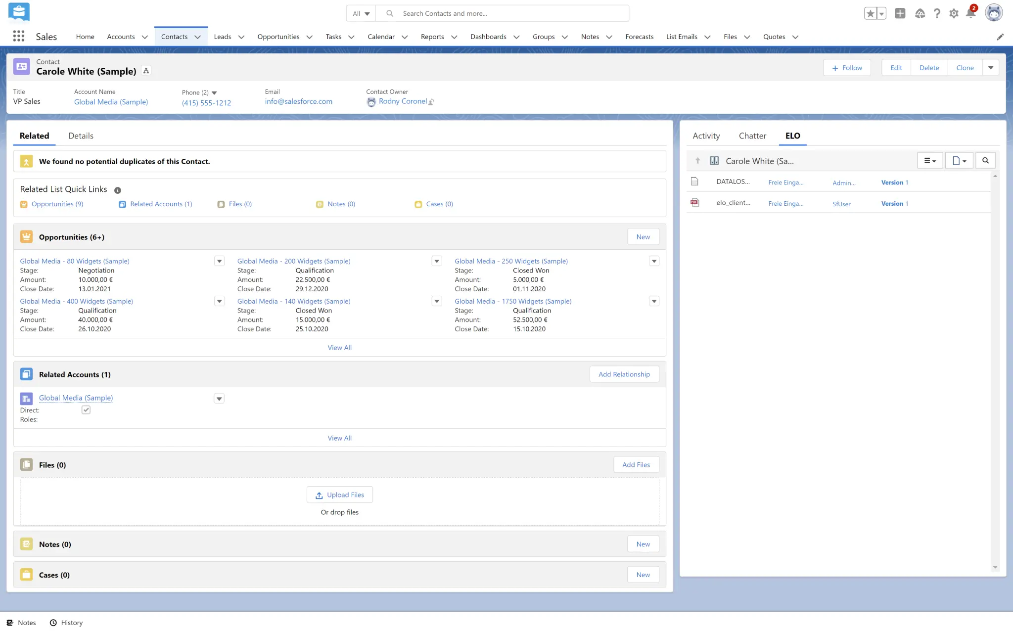The height and width of the screenshot is (633, 1013).
Task: Click the ELO search magnifier button
Action: tap(985, 161)
